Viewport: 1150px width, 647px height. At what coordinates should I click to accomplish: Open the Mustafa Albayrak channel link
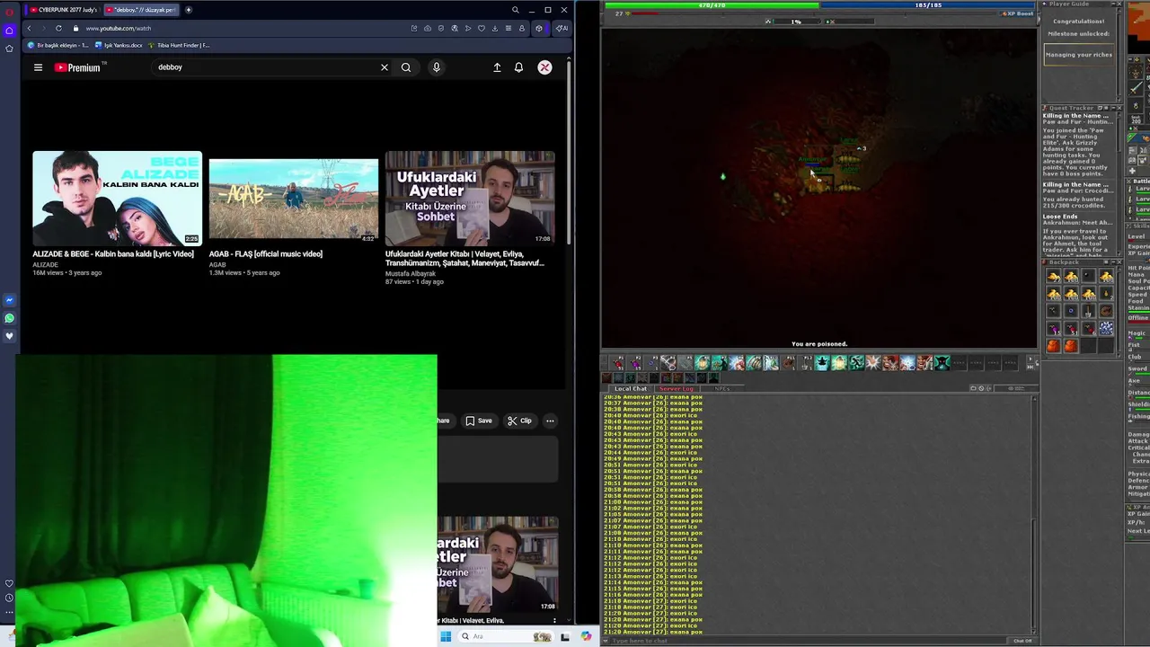pyautogui.click(x=410, y=273)
